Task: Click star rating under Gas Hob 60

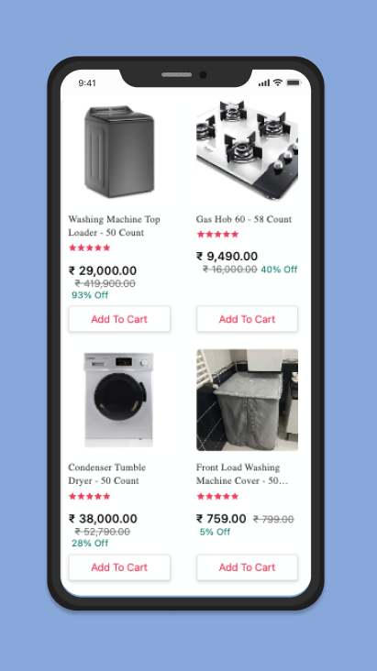Action: 217,234
